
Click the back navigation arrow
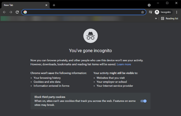coord(4,12)
